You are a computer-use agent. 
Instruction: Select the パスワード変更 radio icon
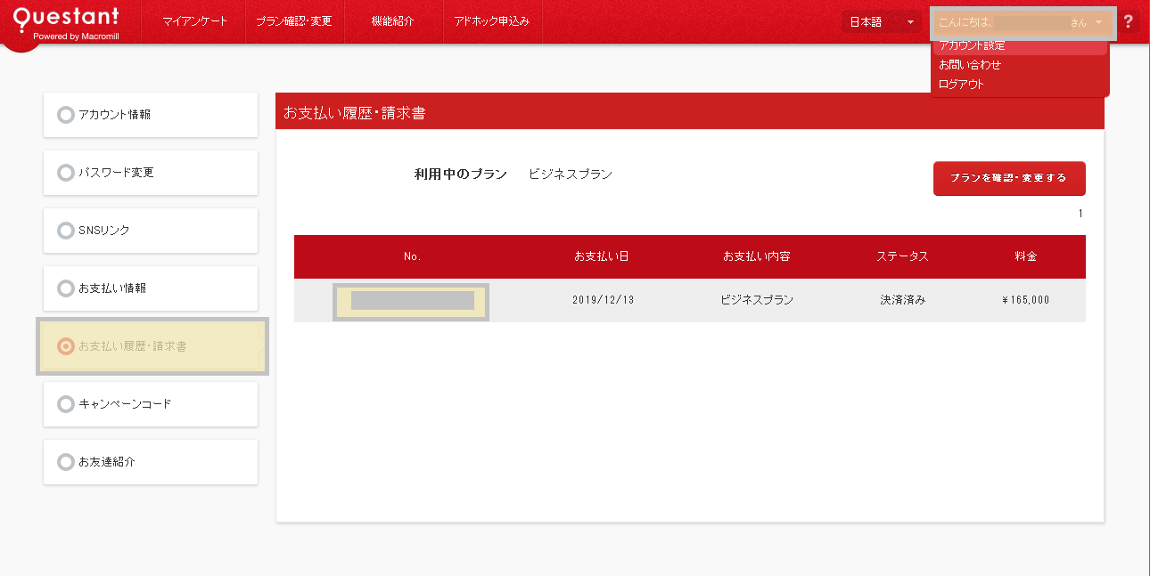pos(65,173)
